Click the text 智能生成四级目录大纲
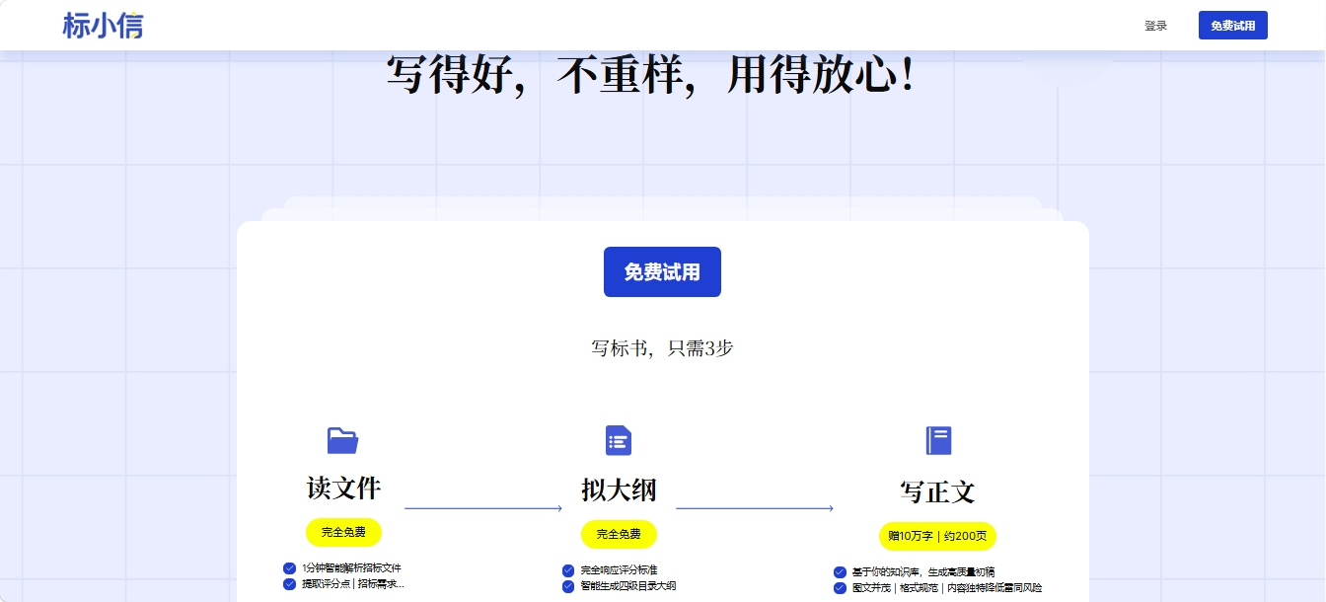 [628, 586]
